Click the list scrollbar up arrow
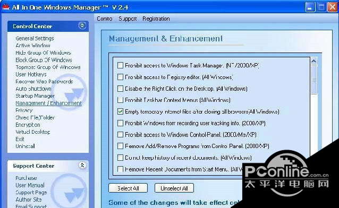339x208 pixels. [x=313, y=62]
